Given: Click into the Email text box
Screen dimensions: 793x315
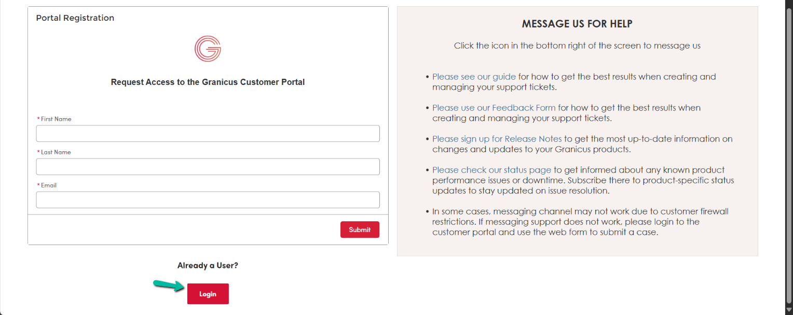Looking at the screenshot, I should tap(208, 199).
